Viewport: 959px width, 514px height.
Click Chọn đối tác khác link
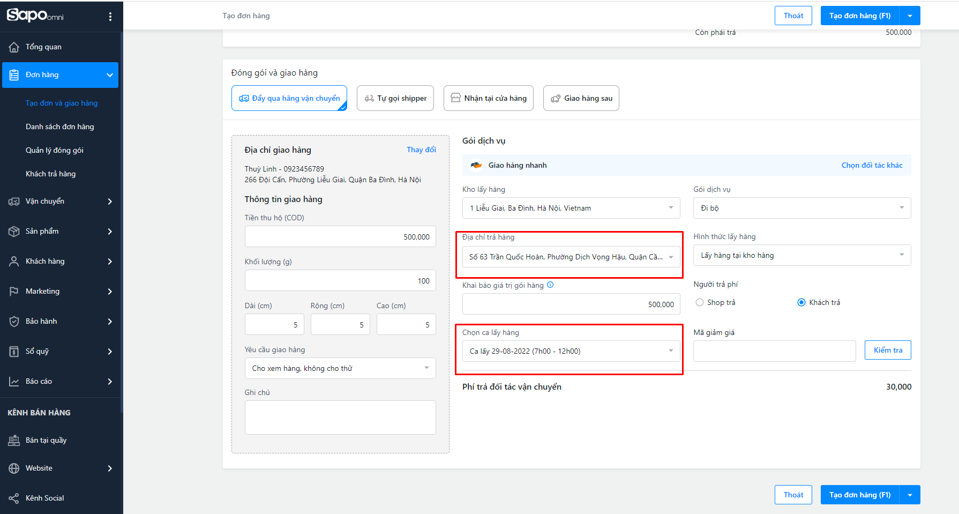coord(872,165)
